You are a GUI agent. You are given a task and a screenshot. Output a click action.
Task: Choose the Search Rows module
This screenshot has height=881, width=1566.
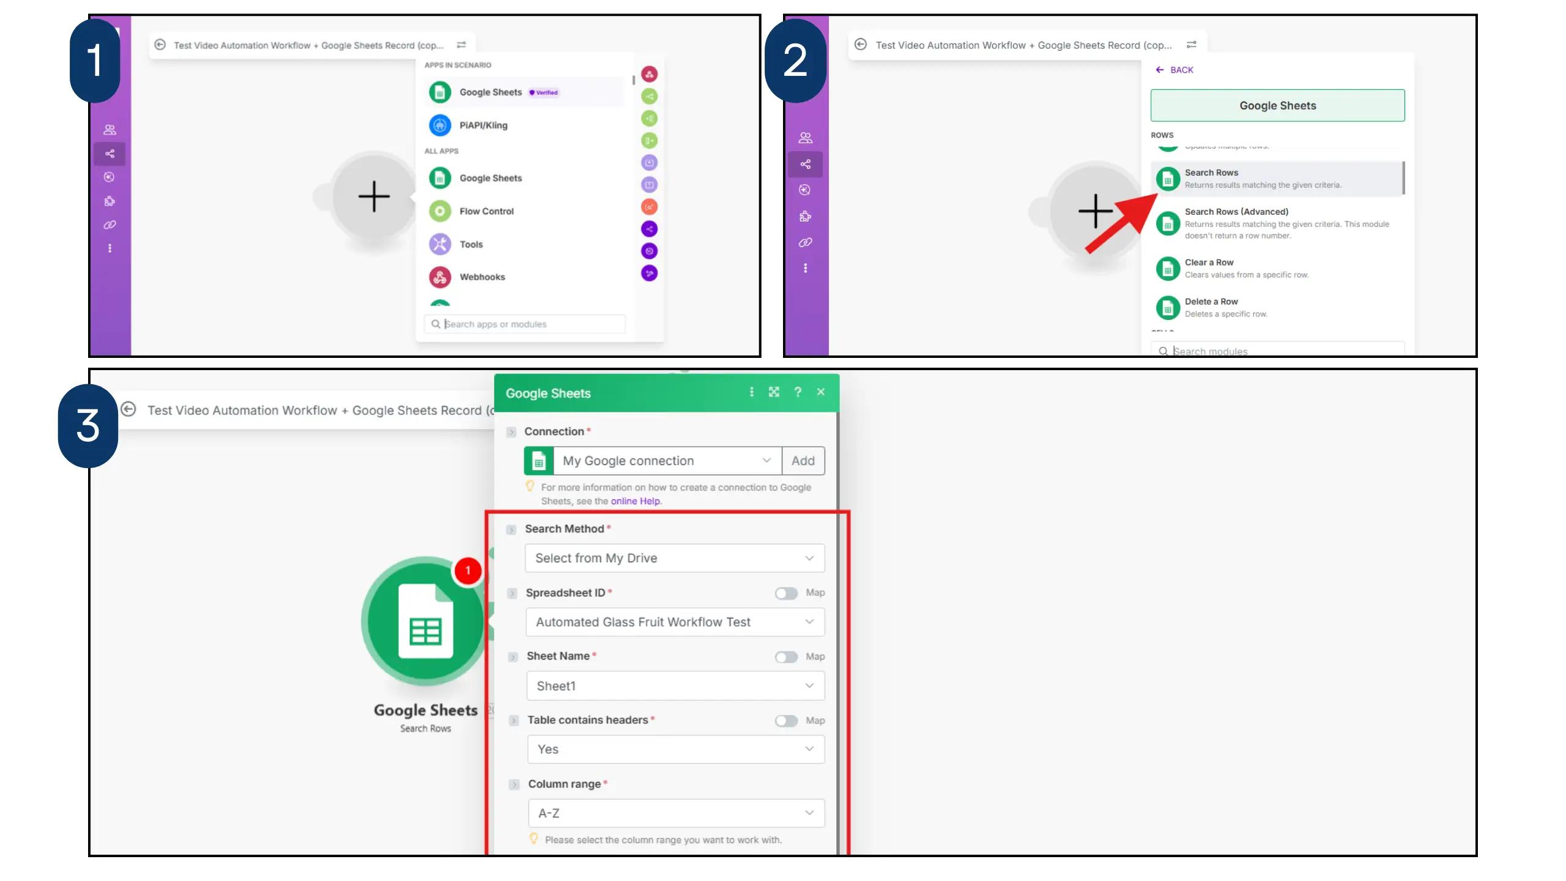(1276, 179)
